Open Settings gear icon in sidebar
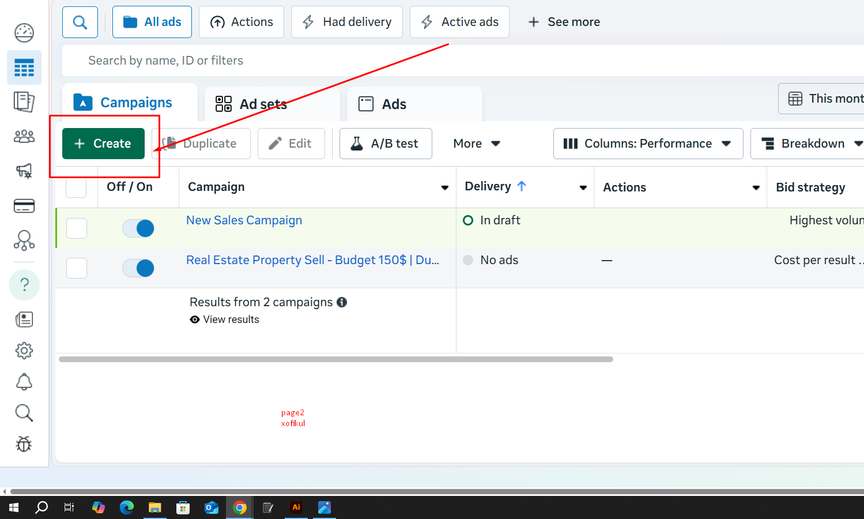The width and height of the screenshot is (864, 519). (24, 351)
